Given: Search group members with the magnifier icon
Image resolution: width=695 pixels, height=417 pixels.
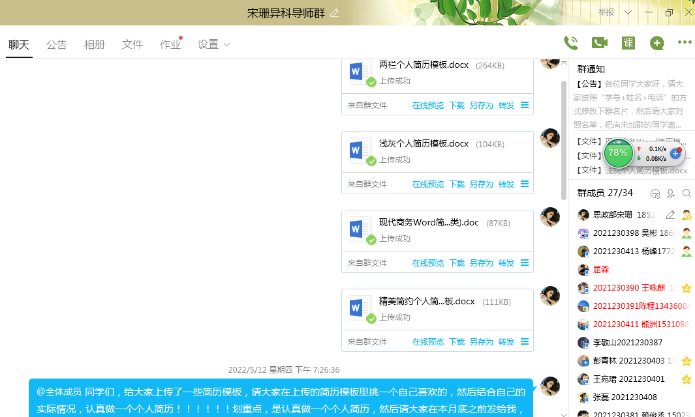Looking at the screenshot, I should pos(687,194).
